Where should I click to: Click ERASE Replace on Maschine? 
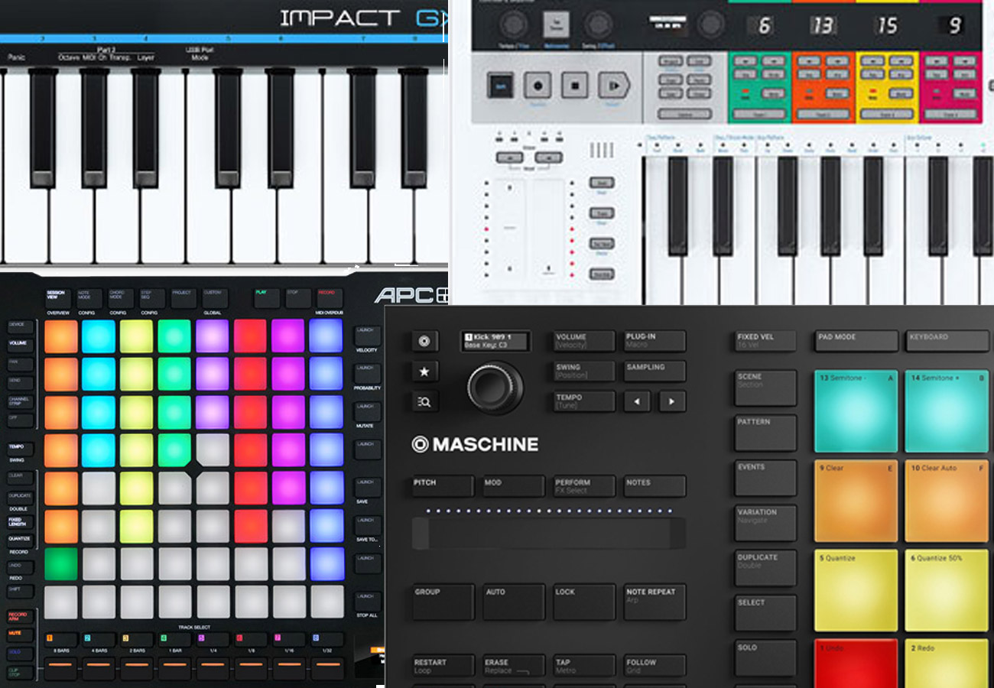pyautogui.click(x=514, y=665)
